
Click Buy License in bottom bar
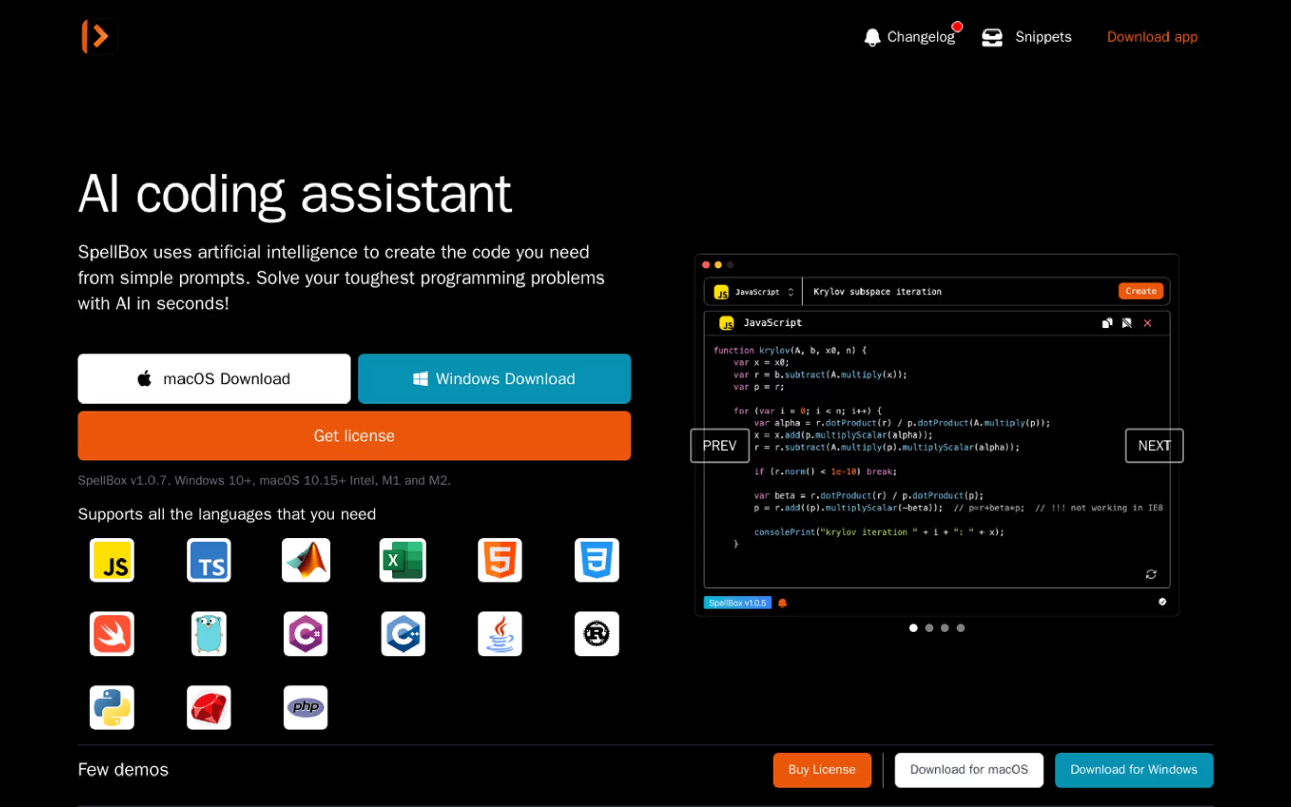pos(821,769)
